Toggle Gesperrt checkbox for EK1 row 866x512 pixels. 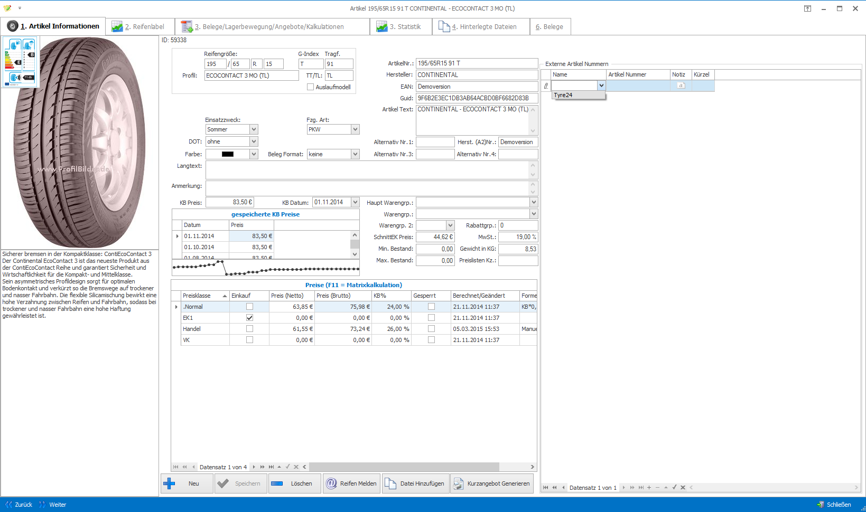[431, 318]
